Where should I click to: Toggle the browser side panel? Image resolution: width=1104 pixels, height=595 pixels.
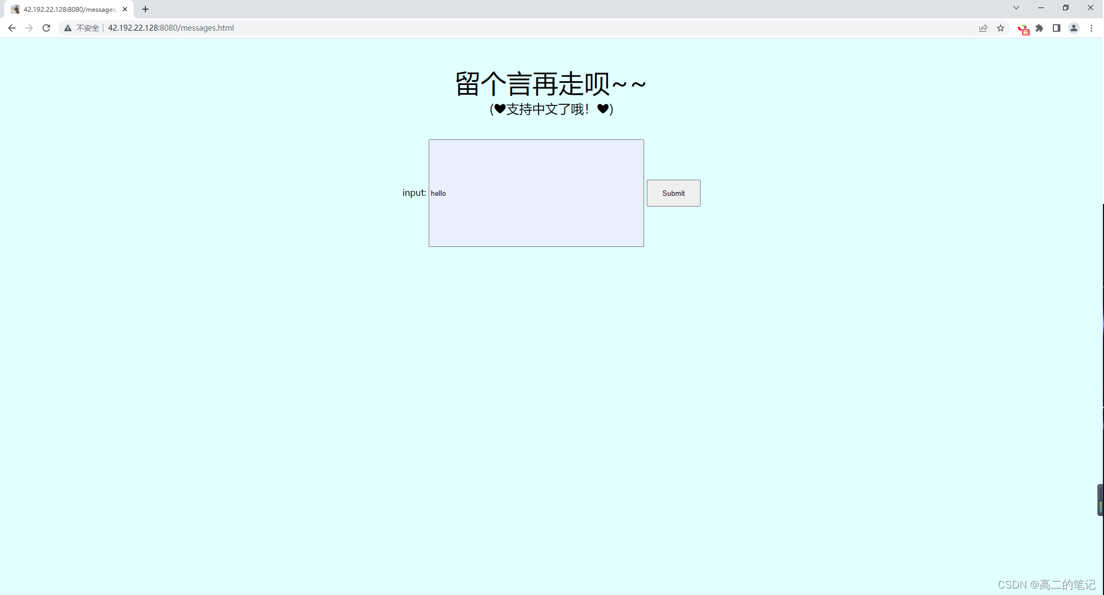point(1057,28)
